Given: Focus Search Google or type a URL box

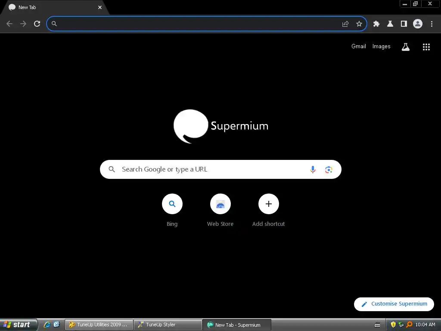Looking at the screenshot, I should [220, 169].
